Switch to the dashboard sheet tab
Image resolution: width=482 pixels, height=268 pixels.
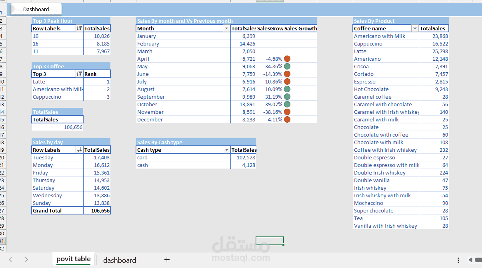[x=120, y=260]
